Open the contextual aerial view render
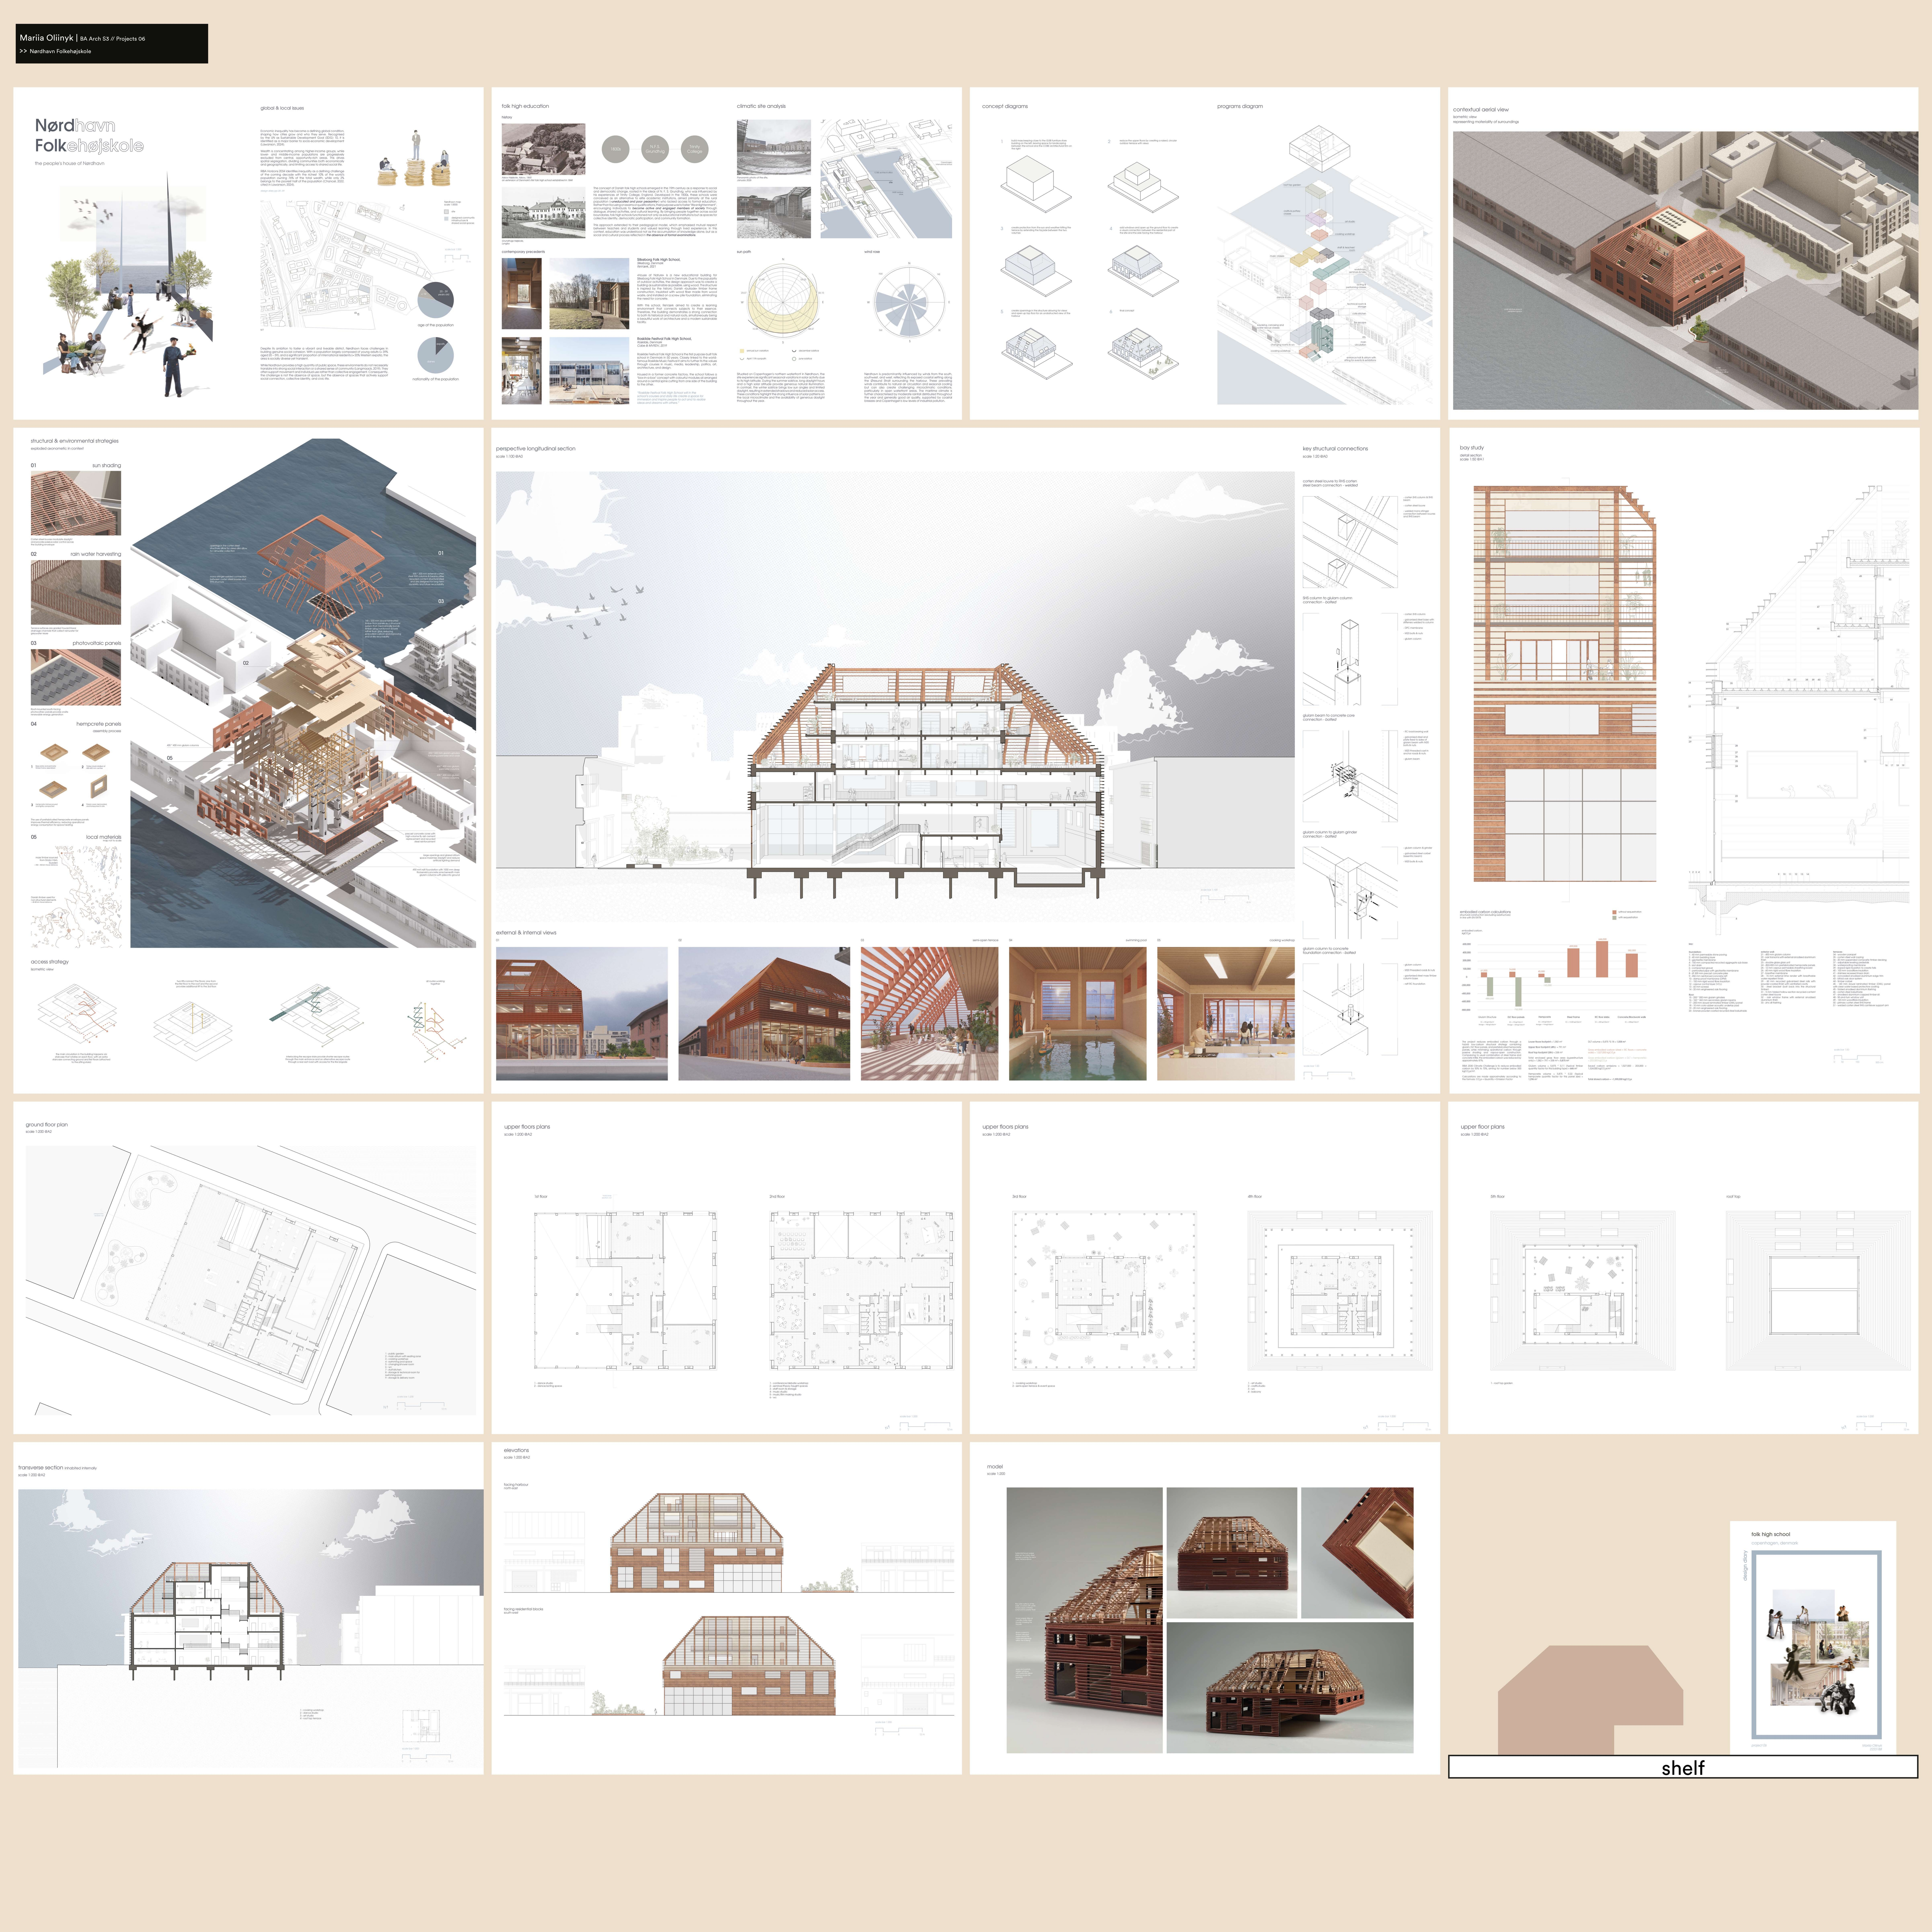Viewport: 1932px width, 1932px height. pyautogui.click(x=1685, y=270)
